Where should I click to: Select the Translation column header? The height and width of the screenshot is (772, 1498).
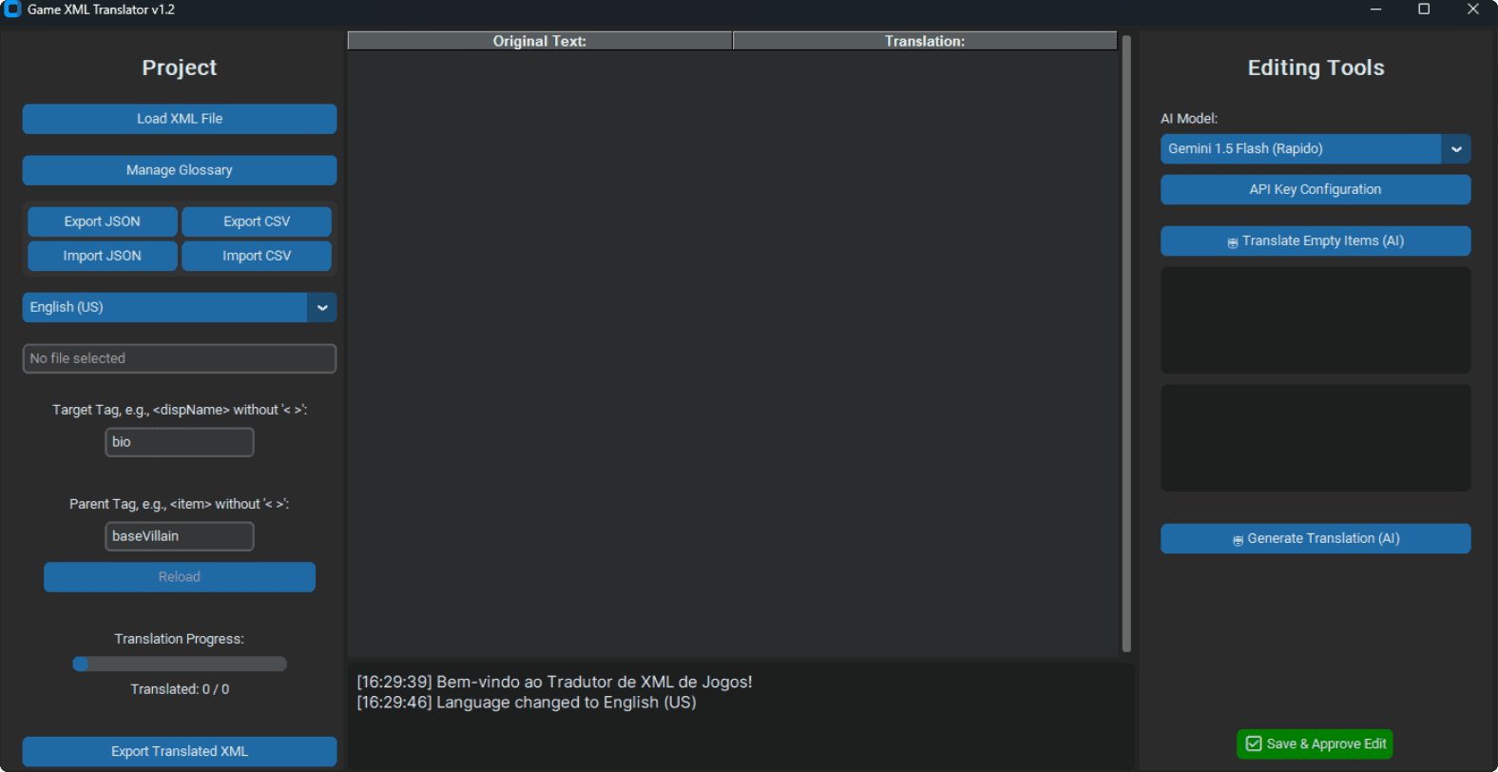(925, 41)
